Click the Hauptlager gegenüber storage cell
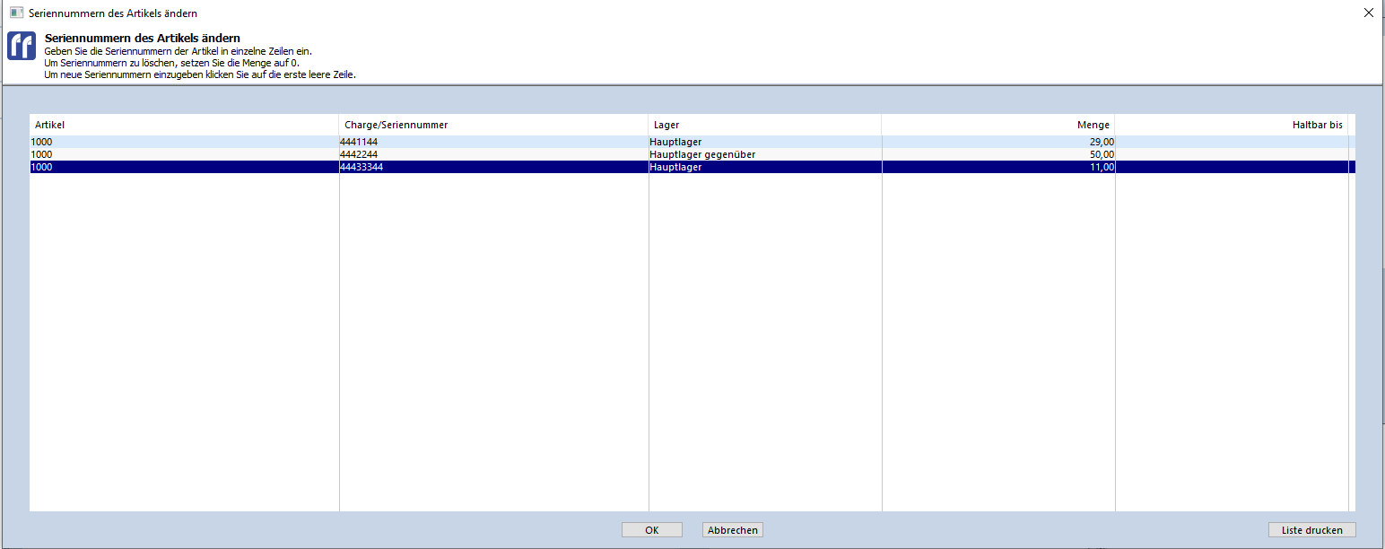Image resolution: width=1385 pixels, height=549 pixels. [702, 154]
